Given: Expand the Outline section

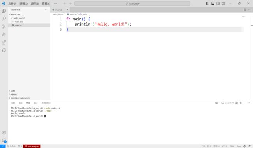Looking at the screenshot, I should 29,91.
